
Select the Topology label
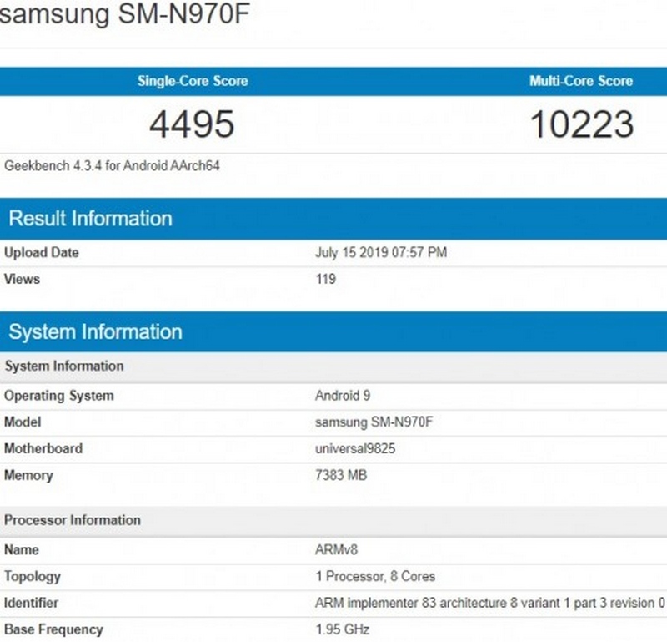[33, 577]
